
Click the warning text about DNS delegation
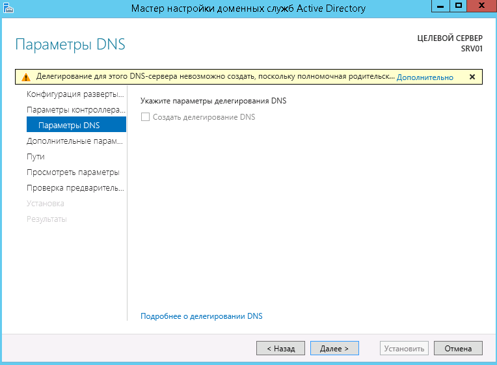click(215, 76)
